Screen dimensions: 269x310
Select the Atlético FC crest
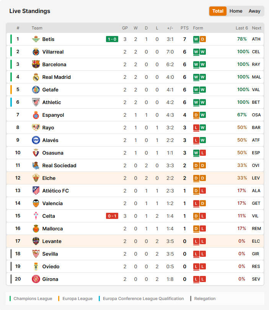point(36,191)
